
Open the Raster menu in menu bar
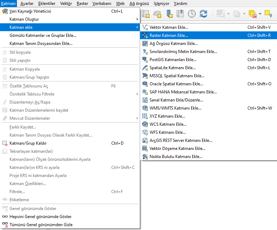pyautogui.click(x=82, y=4)
